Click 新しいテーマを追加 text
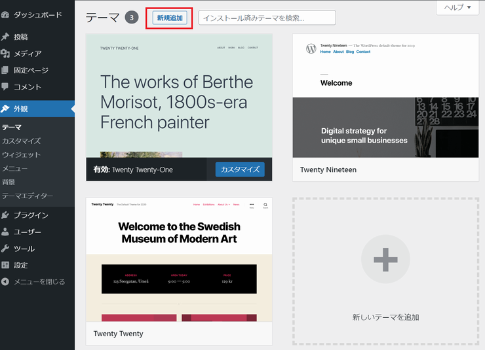Screen dimensions: 485x350 pyautogui.click(x=386, y=317)
